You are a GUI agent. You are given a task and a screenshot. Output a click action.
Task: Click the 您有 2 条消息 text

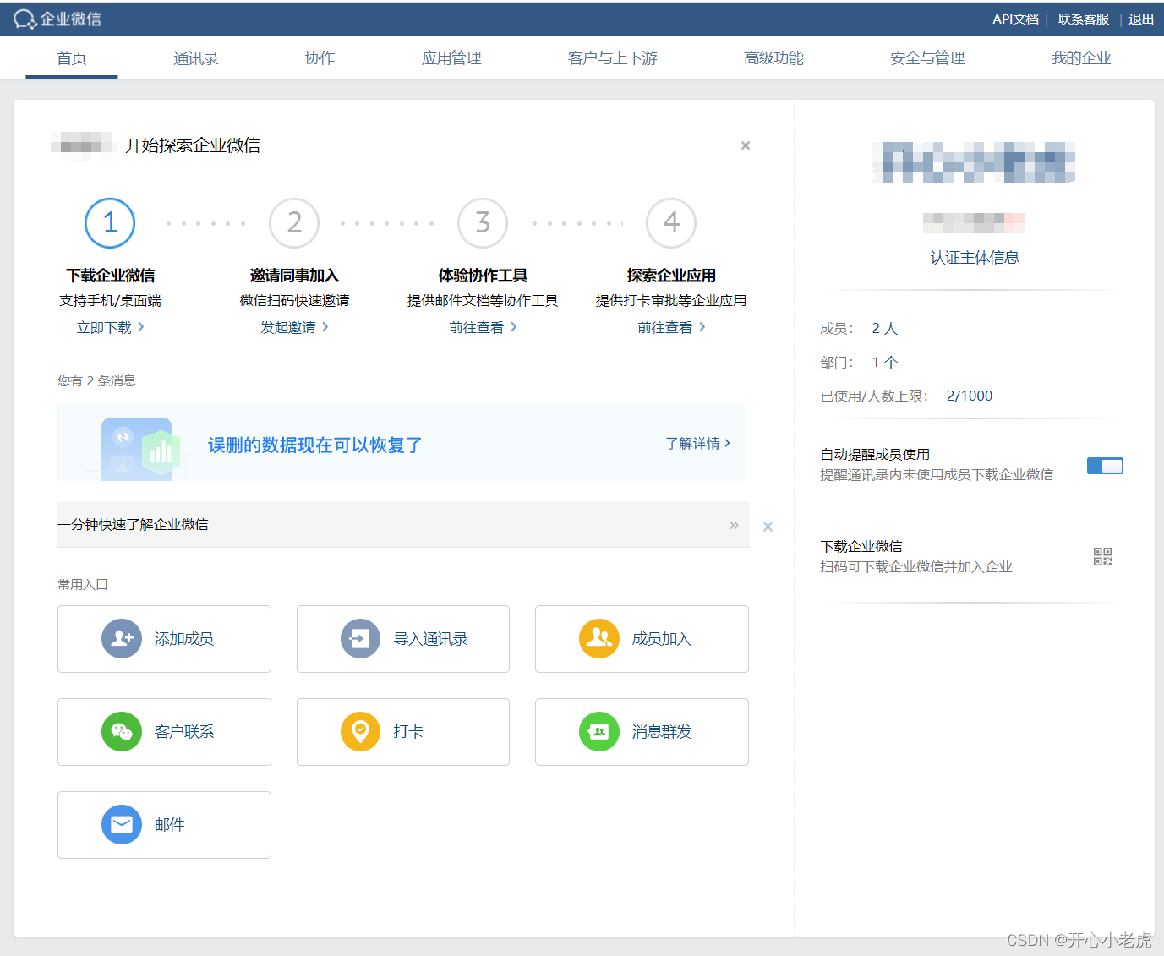click(x=96, y=380)
